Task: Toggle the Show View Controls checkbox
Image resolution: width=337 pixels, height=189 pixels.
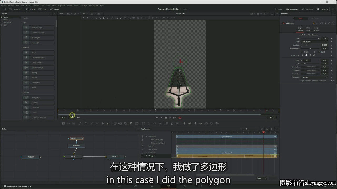Action: 302,35
